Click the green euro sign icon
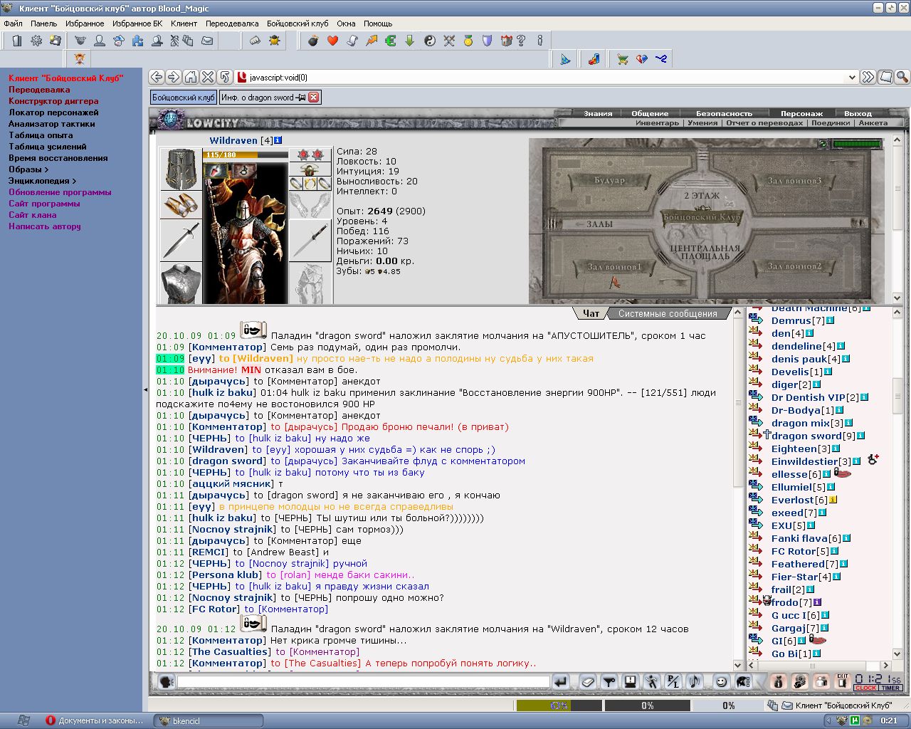Image resolution: width=911 pixels, height=729 pixels. (x=390, y=41)
